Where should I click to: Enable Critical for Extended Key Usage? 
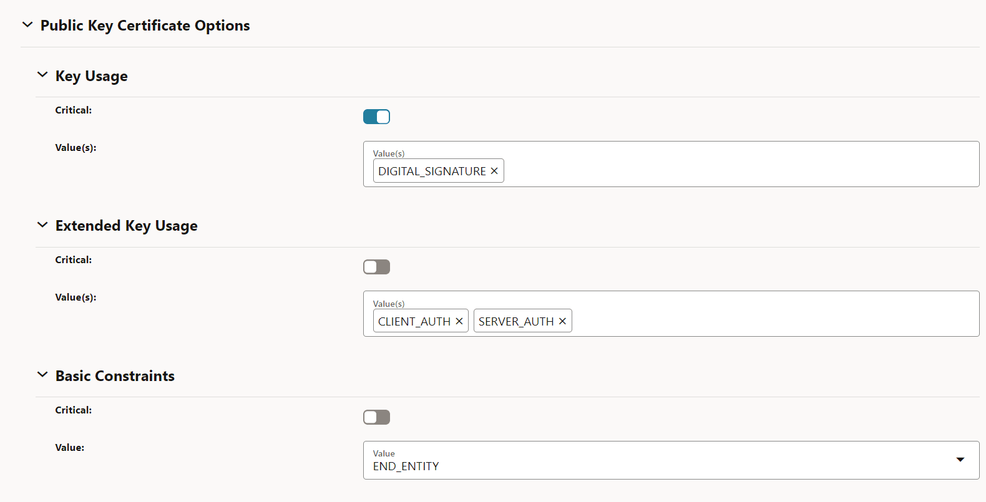tap(376, 266)
